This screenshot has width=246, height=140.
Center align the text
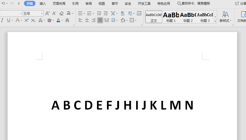click(x=87, y=20)
